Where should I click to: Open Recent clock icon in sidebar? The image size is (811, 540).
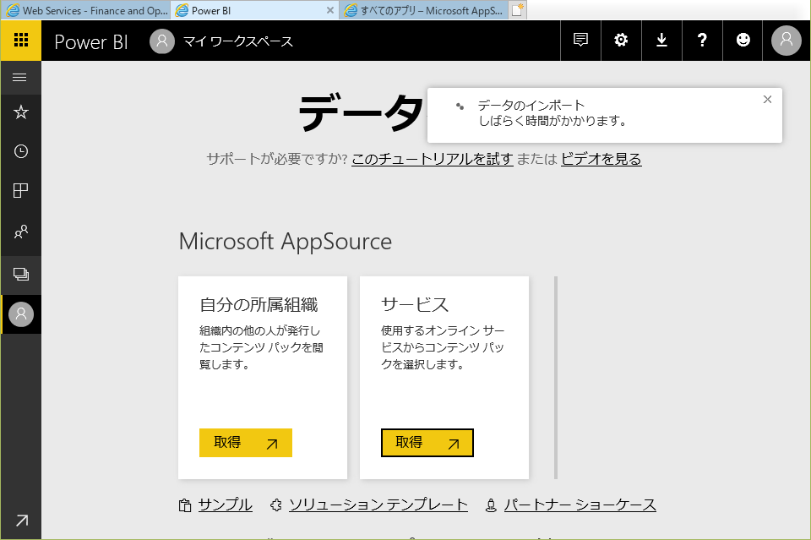pos(20,151)
